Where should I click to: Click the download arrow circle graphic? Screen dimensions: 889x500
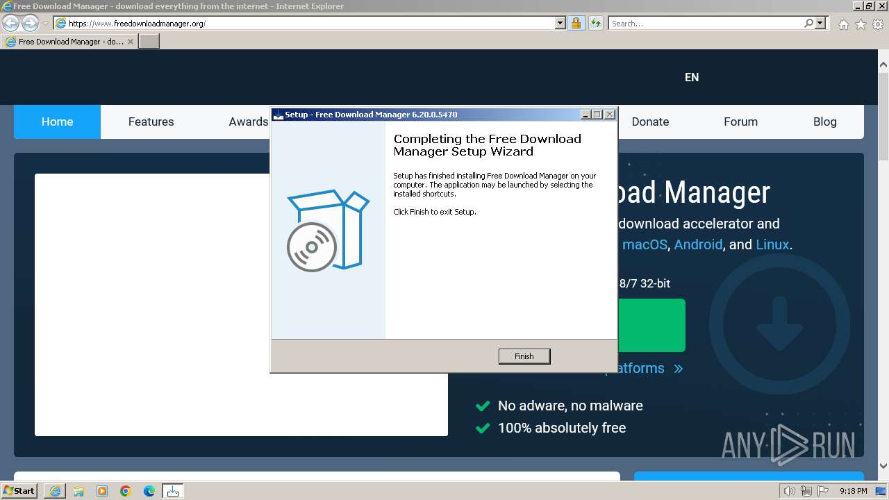coord(779,325)
